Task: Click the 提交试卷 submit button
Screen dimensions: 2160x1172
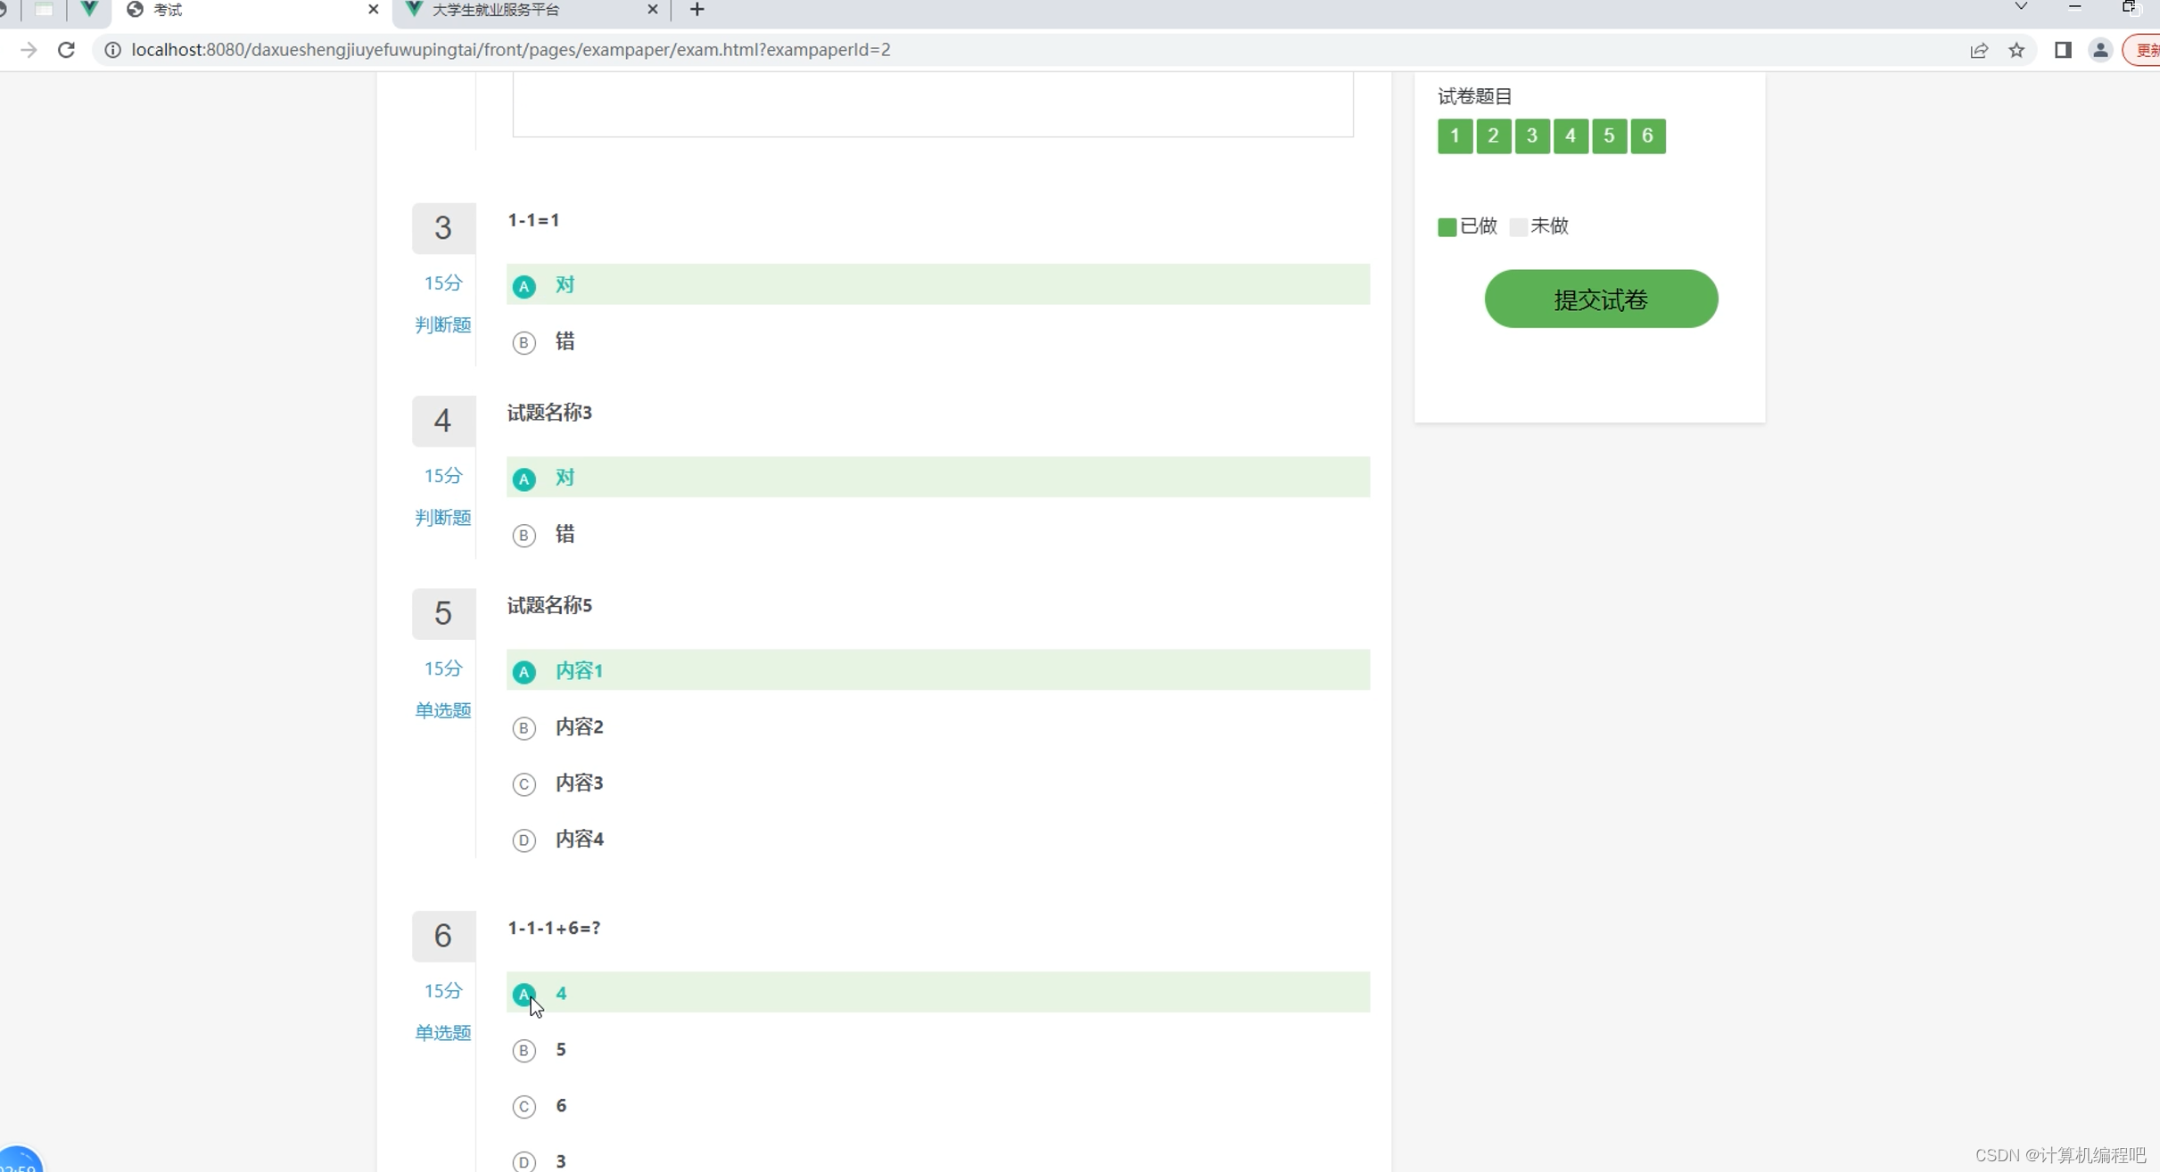Action: (1599, 299)
